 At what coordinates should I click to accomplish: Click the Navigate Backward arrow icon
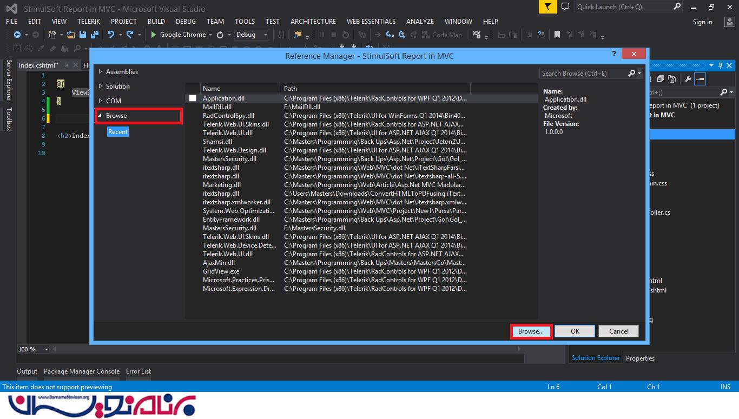(17, 35)
